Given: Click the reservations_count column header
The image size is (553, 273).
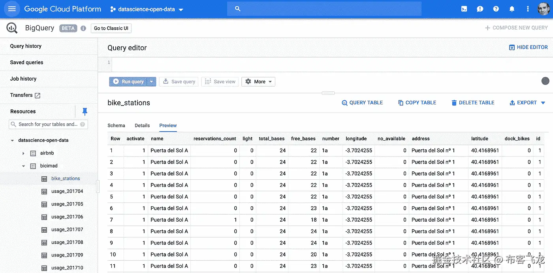Looking at the screenshot, I should point(215,139).
